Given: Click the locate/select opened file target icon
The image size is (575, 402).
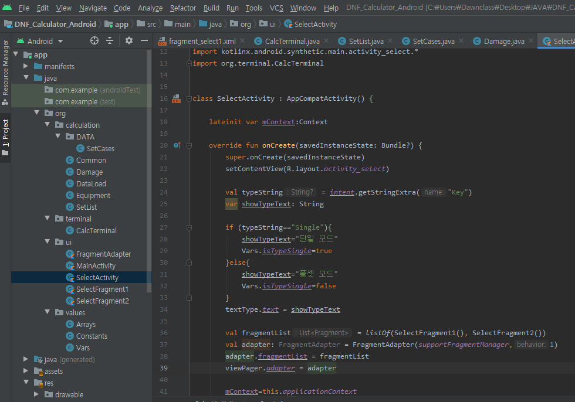Looking at the screenshot, I should click(x=94, y=40).
